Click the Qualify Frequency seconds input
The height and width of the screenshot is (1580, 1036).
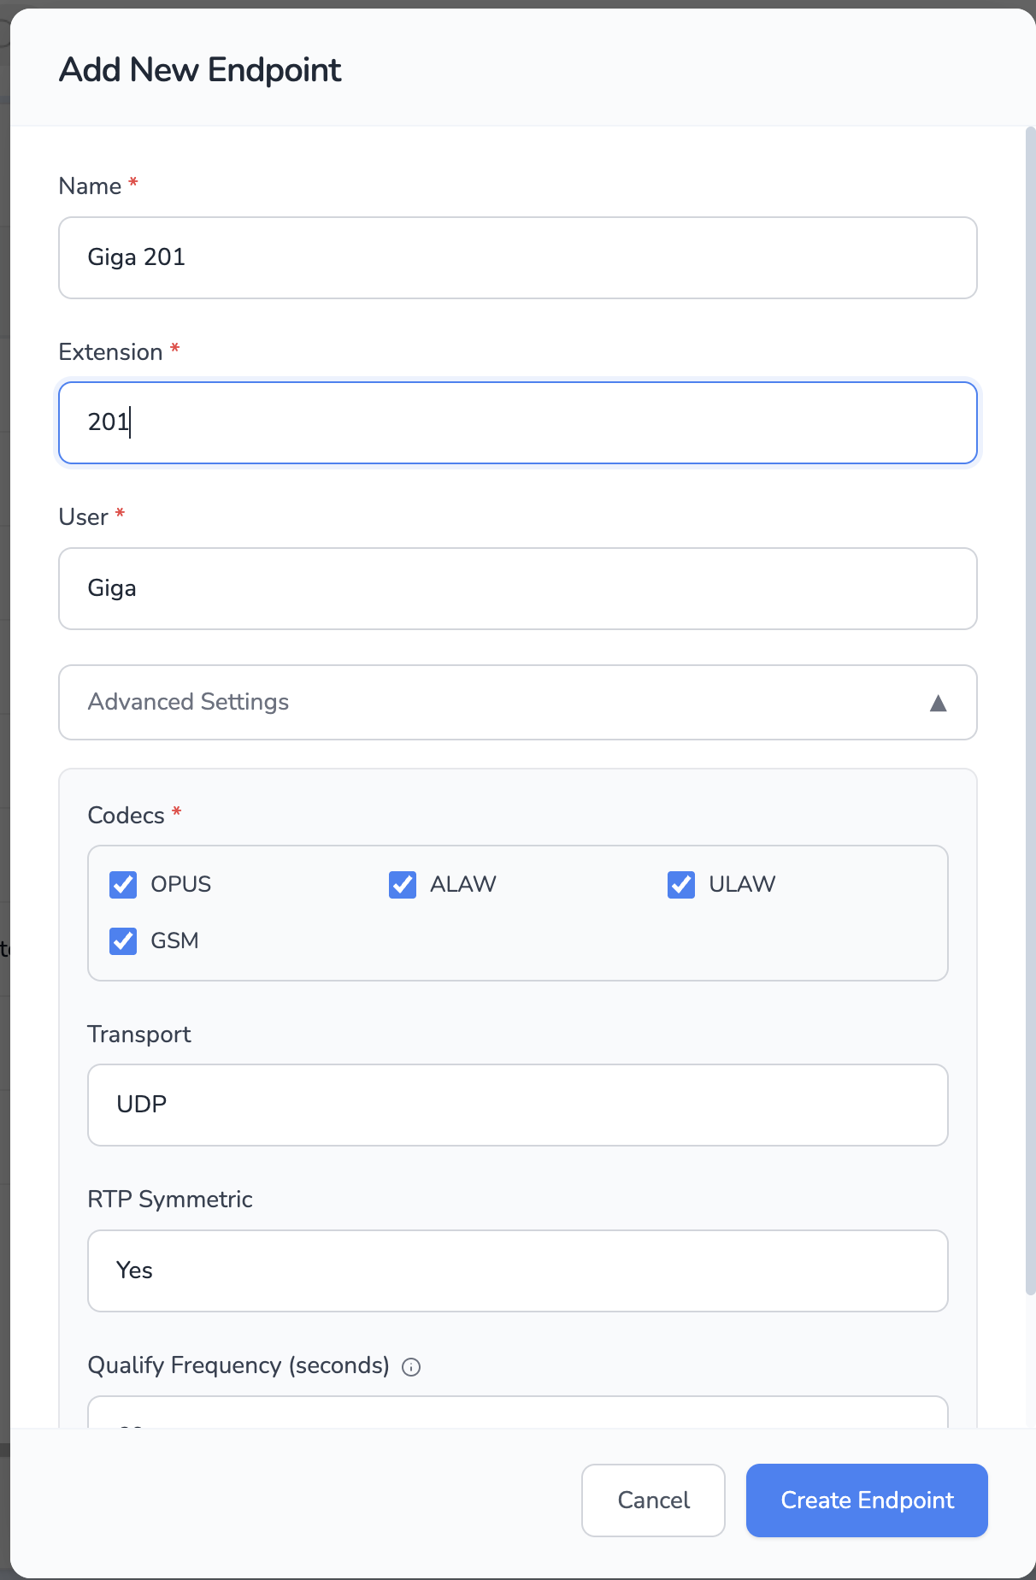tap(517, 1414)
